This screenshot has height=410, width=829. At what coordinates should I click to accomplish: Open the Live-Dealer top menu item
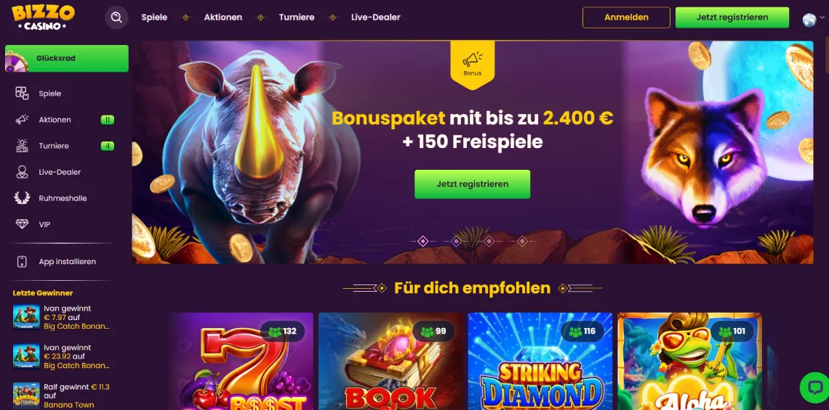[x=375, y=17]
